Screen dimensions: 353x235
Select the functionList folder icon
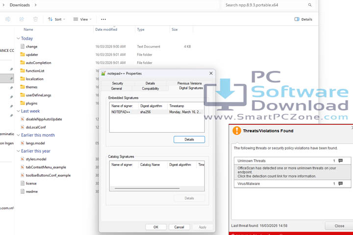(x=22, y=70)
